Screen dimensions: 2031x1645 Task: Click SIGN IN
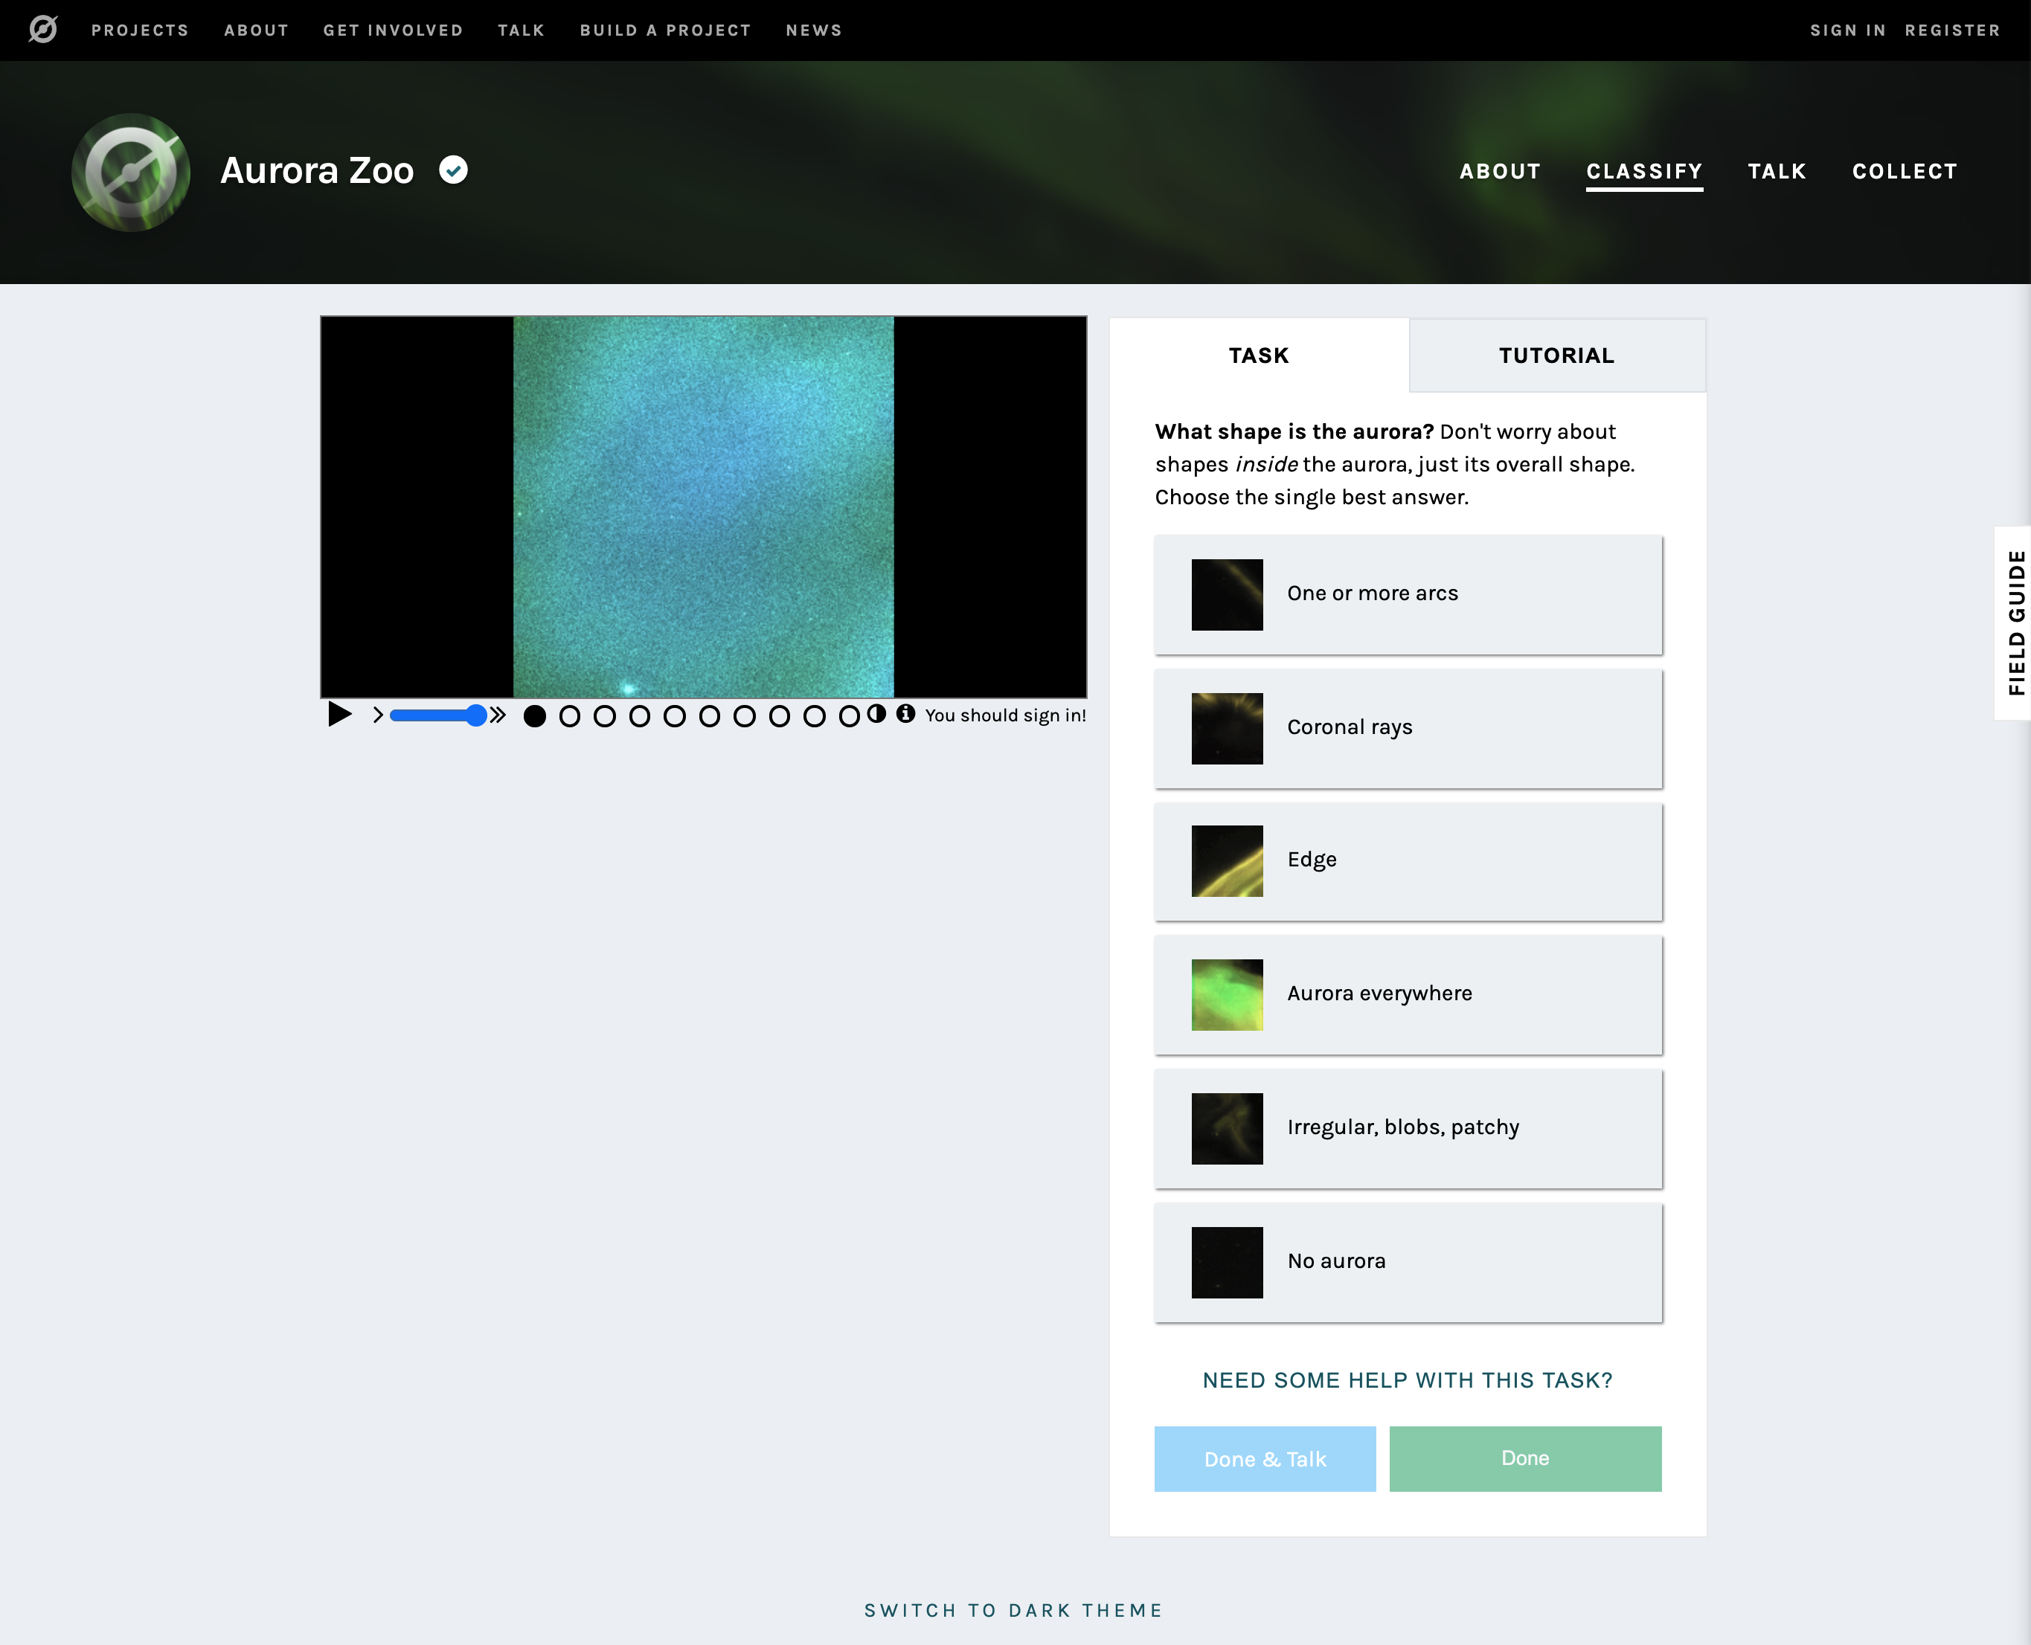point(1848,30)
